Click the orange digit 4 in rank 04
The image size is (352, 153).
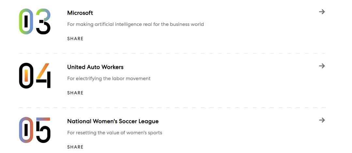[x=43, y=75]
